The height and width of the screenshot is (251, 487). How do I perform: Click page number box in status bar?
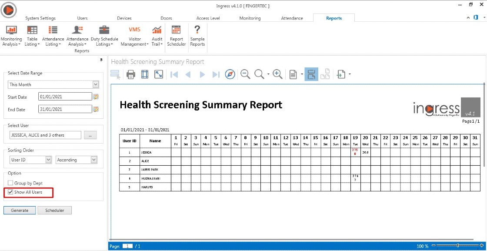[128, 246]
